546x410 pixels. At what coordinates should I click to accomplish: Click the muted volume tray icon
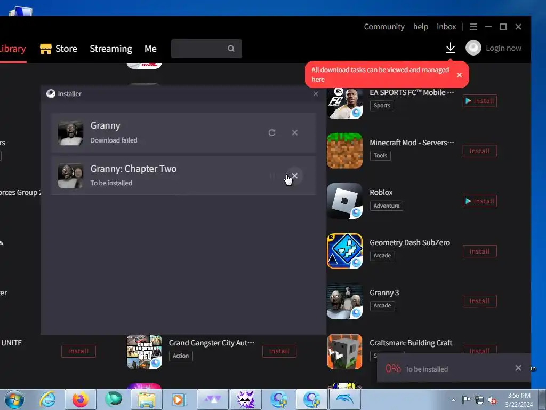pyautogui.click(x=492, y=400)
